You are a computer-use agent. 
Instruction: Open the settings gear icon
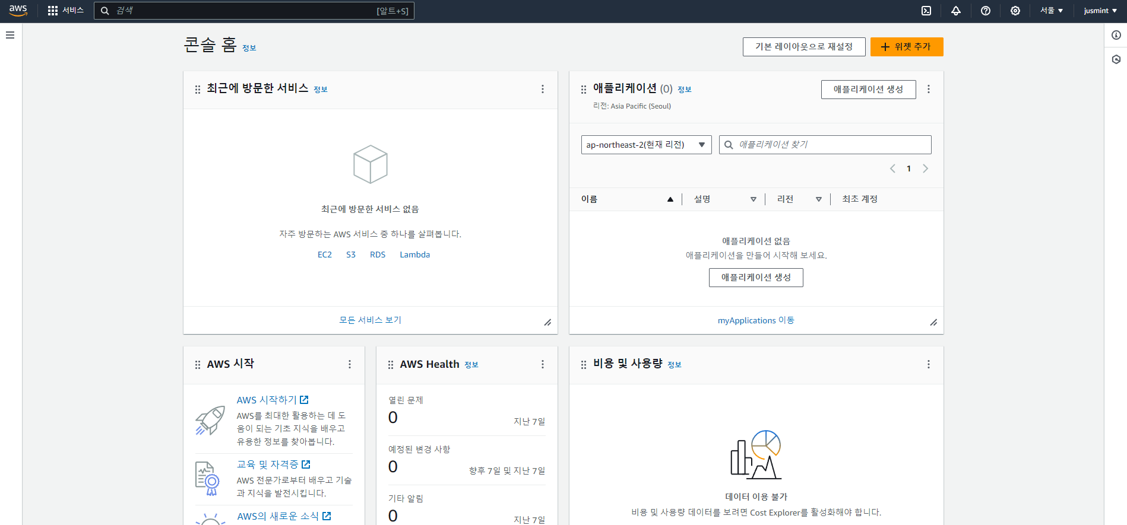[1015, 11]
